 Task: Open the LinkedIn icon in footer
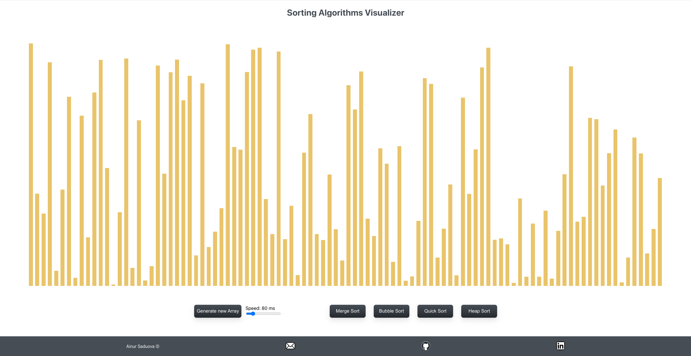(561, 346)
